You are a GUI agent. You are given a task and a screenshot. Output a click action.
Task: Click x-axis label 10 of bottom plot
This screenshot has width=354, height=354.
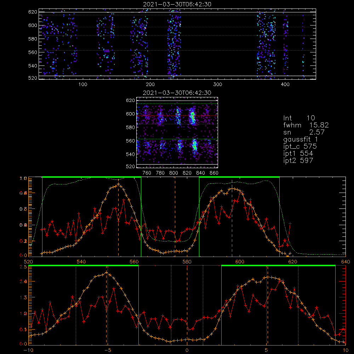pos(346,350)
